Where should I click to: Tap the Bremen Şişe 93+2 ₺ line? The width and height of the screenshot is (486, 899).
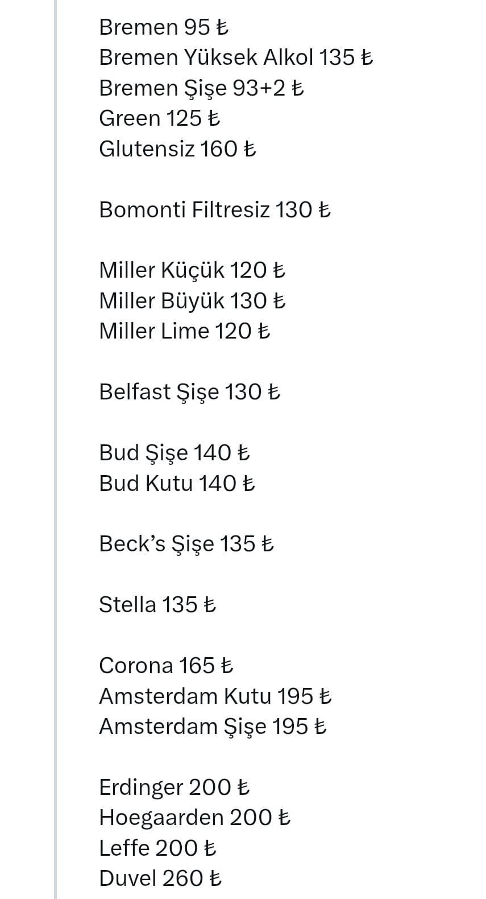tap(201, 88)
